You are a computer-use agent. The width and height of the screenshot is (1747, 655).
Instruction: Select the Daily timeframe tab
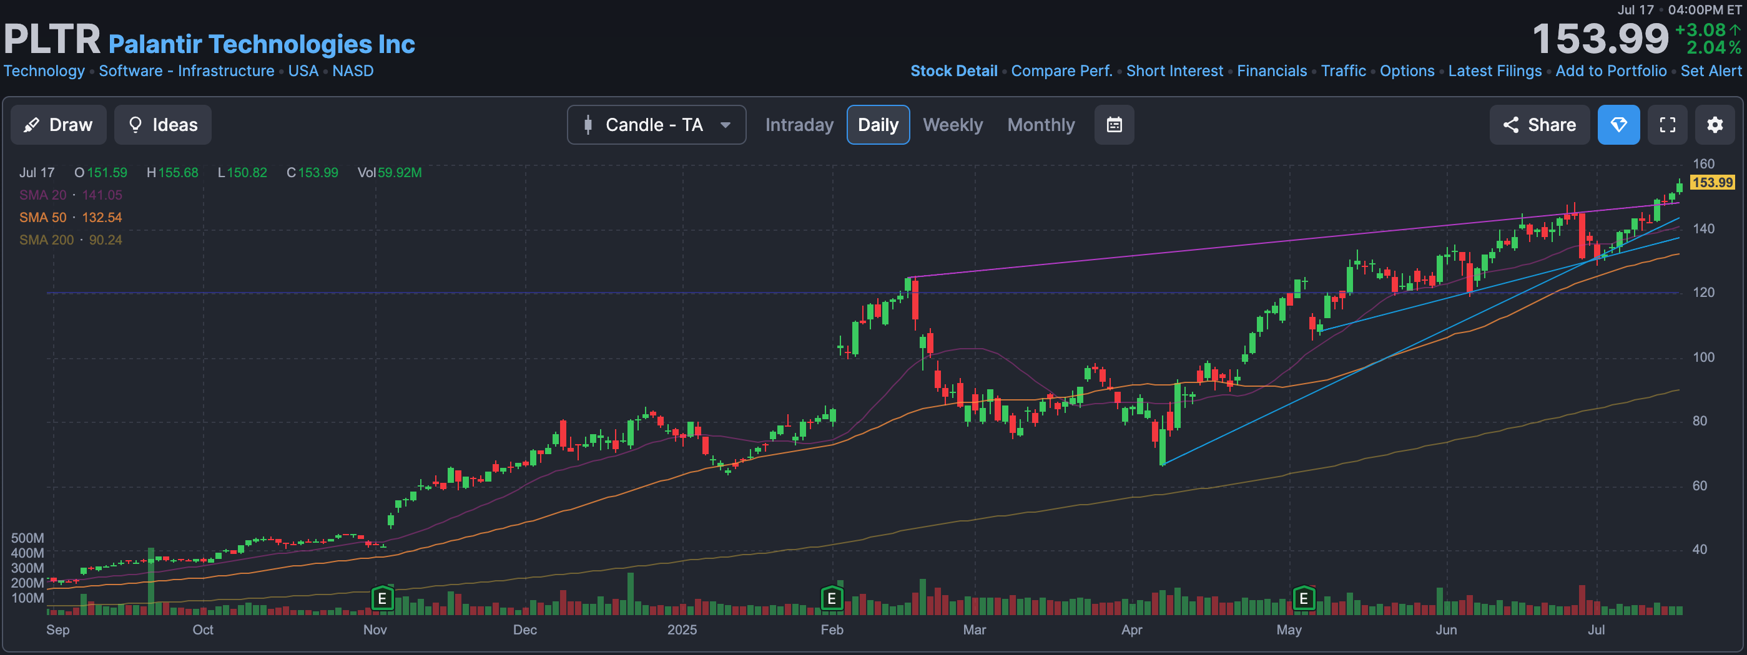point(878,125)
